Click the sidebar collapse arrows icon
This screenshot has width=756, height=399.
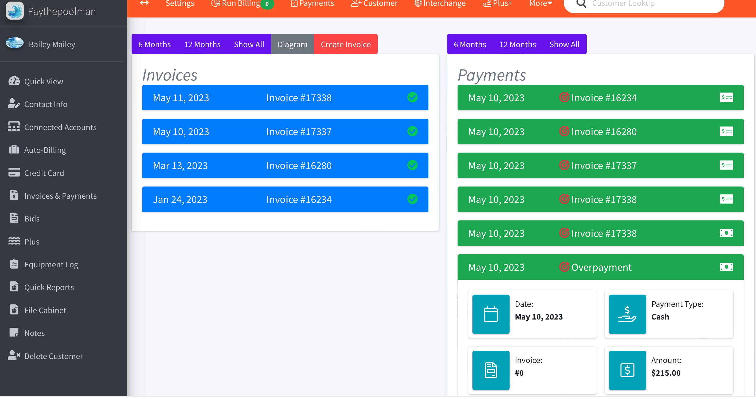point(144,3)
